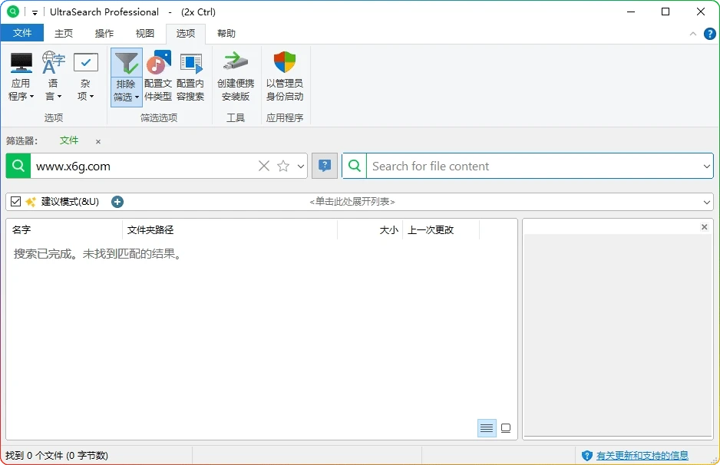Maximize the UltraSearch window
Viewport: 720px width, 465px height.
click(x=666, y=12)
